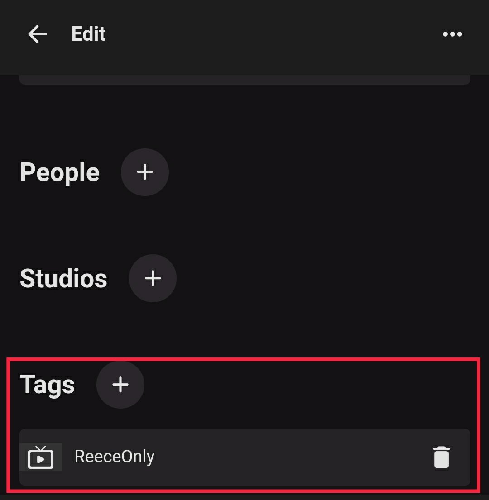Click the blank gap between Studios and Tags
This screenshot has width=489, height=500.
(244, 330)
